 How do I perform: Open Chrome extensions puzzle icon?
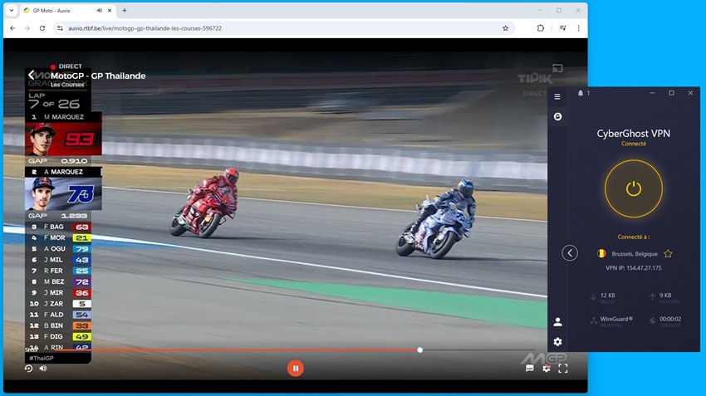point(541,28)
